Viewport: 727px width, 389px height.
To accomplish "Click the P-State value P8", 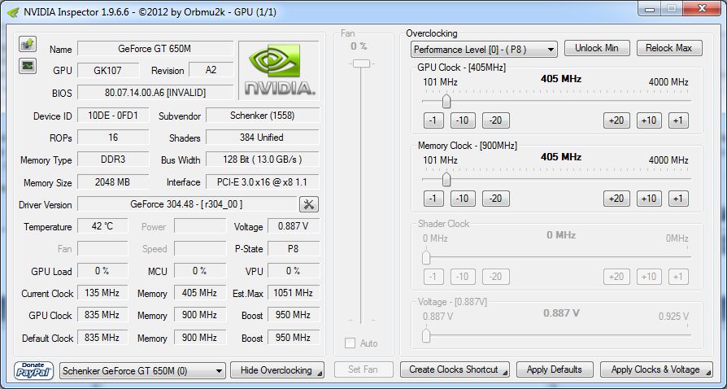I will [294, 248].
